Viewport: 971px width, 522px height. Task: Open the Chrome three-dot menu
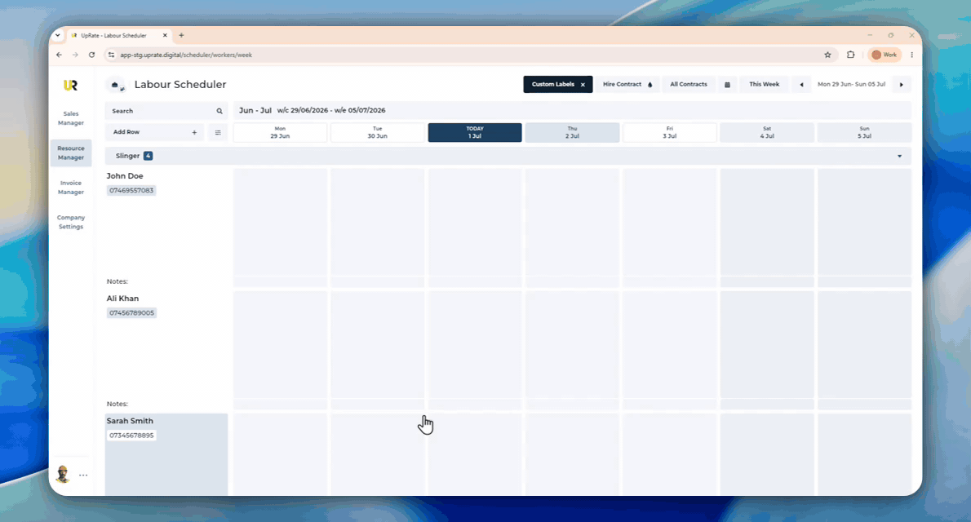(912, 55)
